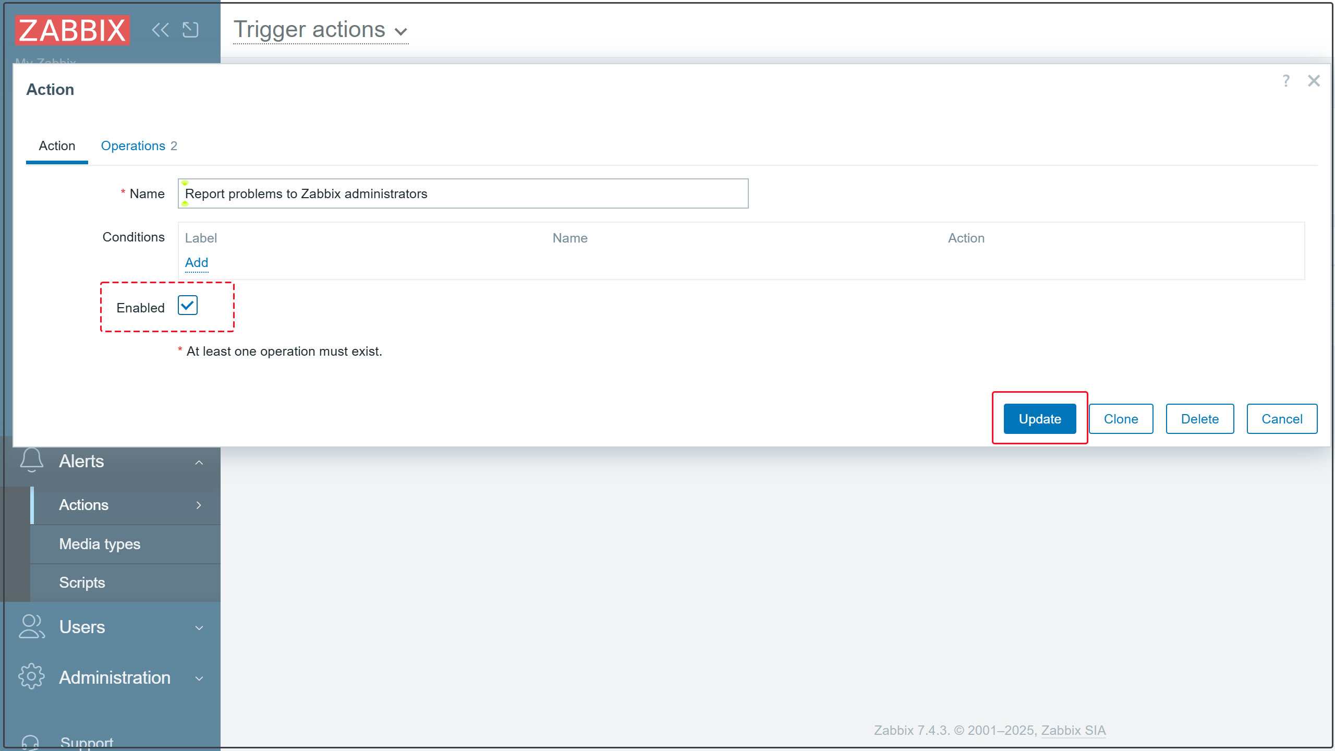The image size is (1335, 751).
Task: Click the Alerts bell icon
Action: [31, 461]
